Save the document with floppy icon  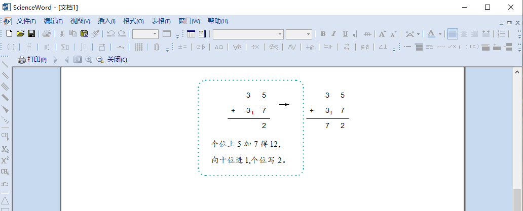(x=31, y=33)
